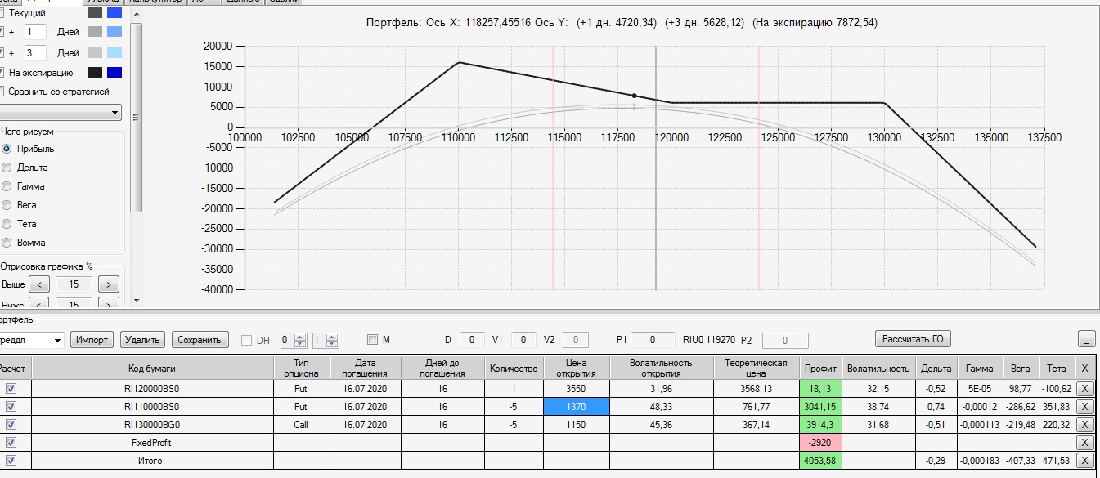The height and width of the screenshot is (478, 1100).
Task: Decrement the second spinner showing 1
Action: pos(332,343)
